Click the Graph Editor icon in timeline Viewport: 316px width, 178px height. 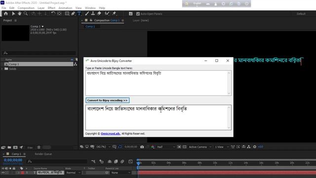(x=130, y=162)
